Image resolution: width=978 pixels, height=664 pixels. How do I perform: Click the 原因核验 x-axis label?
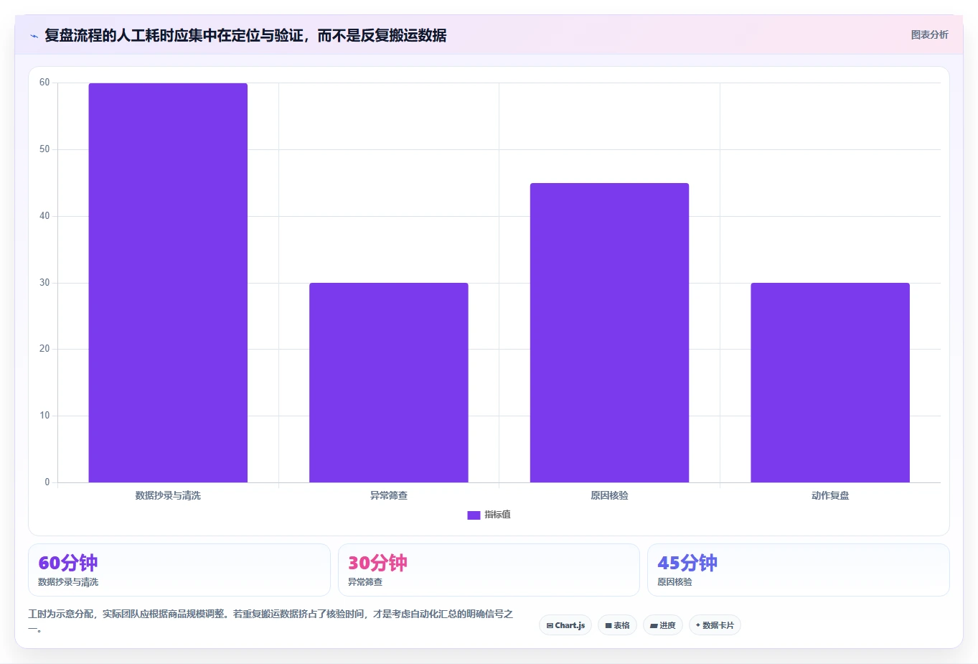(609, 495)
